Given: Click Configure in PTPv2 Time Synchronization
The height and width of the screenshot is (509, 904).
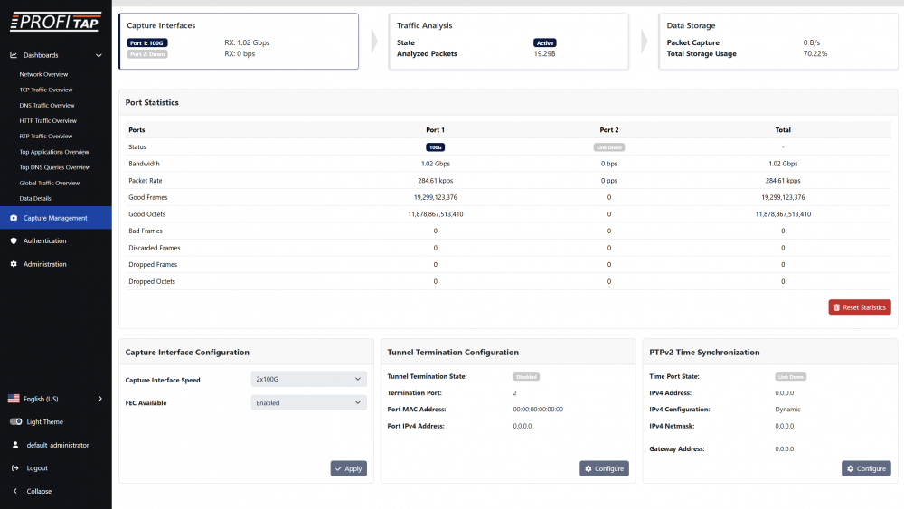Looking at the screenshot, I should click(x=865, y=468).
